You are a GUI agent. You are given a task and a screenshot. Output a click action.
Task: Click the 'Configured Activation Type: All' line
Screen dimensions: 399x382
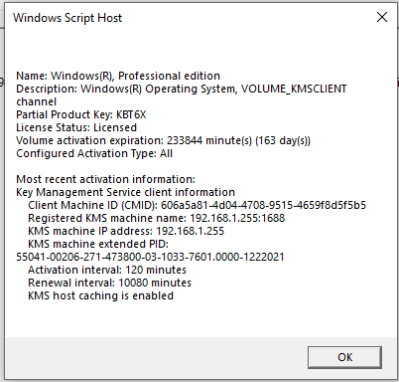94,153
